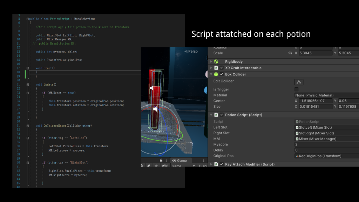This screenshot has height=202, width=359.
Task: Disable the Box Collider component checkbox
Action: (x=222, y=74)
